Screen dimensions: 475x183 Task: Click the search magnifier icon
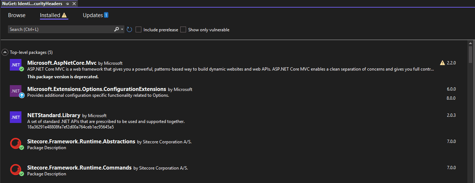117,29
